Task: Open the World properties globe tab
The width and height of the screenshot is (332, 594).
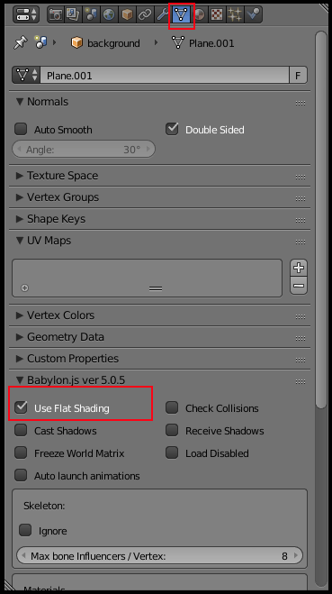Action: click(109, 14)
